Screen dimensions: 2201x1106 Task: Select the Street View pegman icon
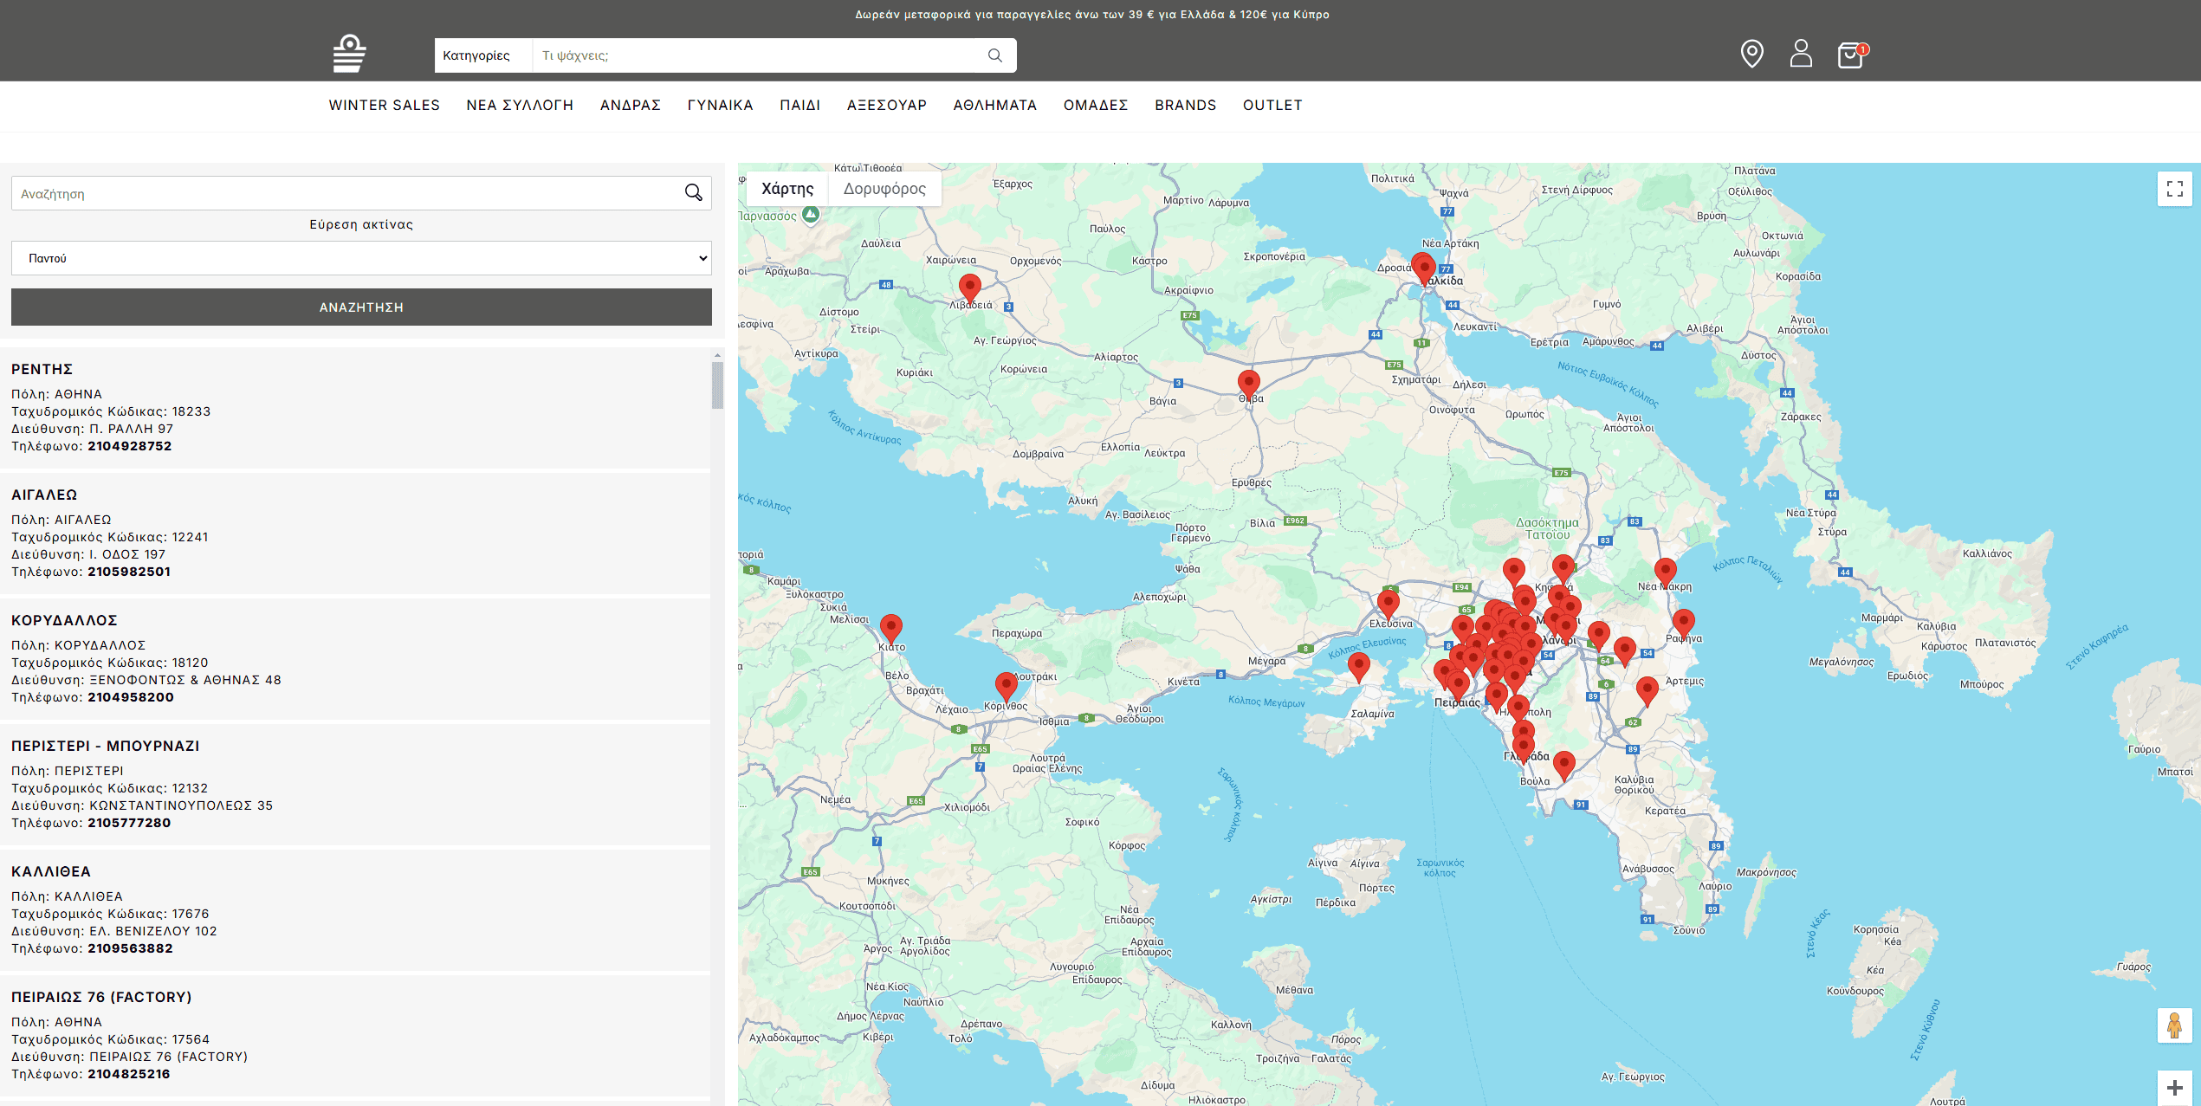(x=2174, y=1025)
